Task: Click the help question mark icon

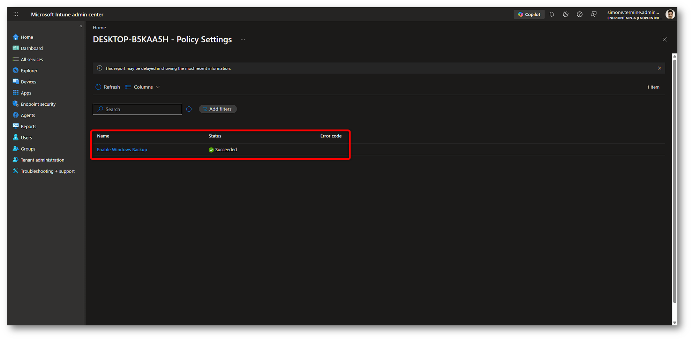Action: click(579, 14)
